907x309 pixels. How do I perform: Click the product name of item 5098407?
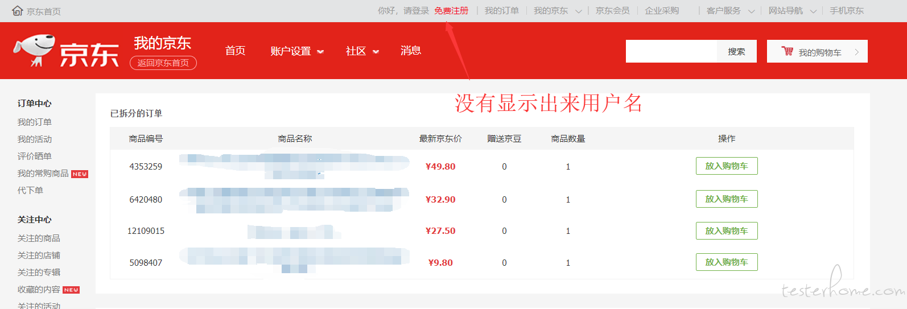[294, 260]
